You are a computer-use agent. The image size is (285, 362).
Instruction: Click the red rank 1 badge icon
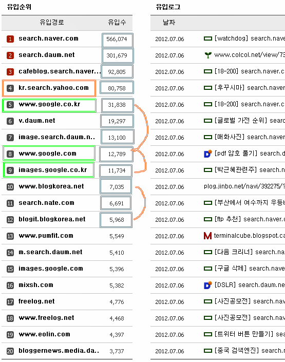click(10, 39)
